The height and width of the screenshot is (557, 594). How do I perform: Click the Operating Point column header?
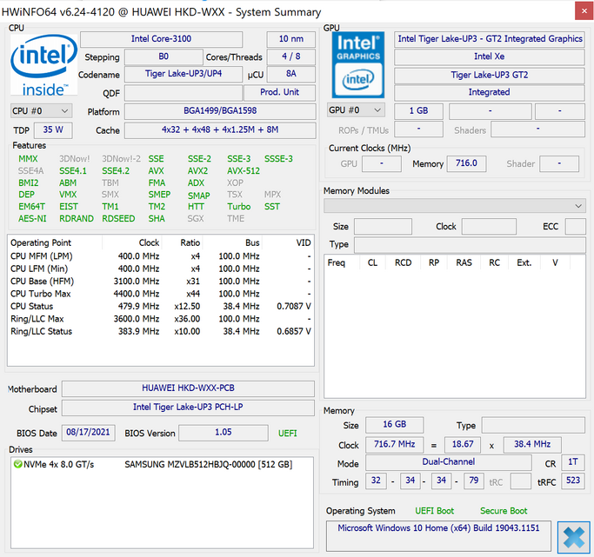(41, 242)
